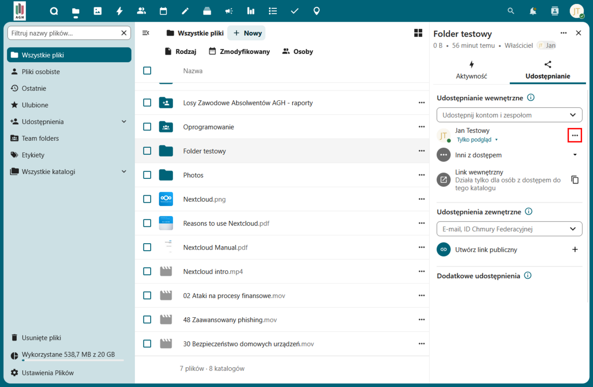Open the Calendar app icon
This screenshot has height=387, width=593.
pos(163,11)
